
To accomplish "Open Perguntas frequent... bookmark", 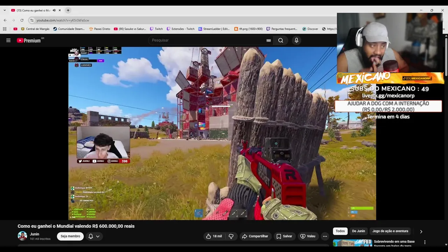I will 282,29.
